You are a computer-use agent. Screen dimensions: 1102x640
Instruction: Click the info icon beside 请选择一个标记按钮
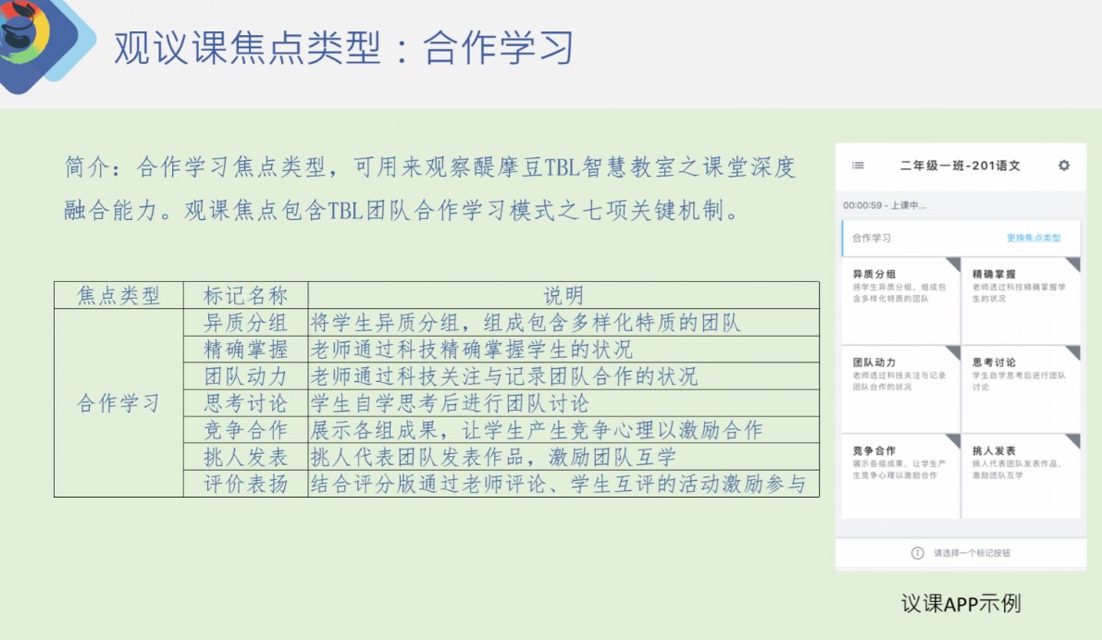coord(917,553)
